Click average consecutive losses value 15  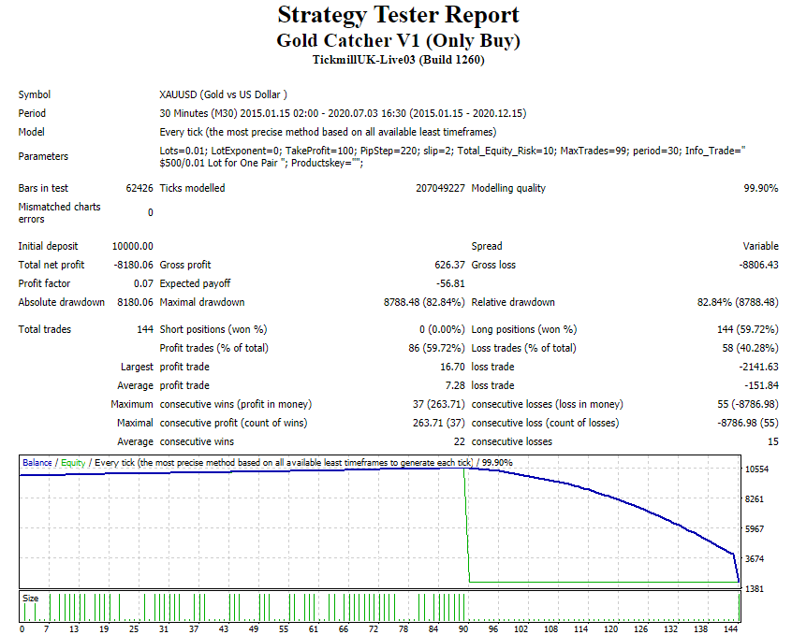click(772, 441)
